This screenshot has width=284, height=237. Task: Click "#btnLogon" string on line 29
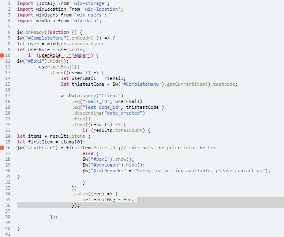tap(106, 165)
